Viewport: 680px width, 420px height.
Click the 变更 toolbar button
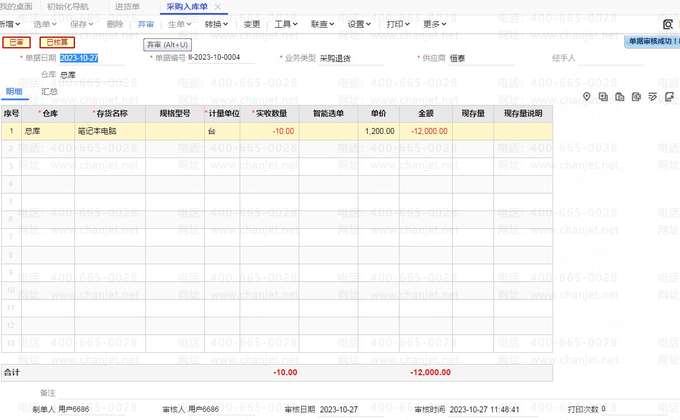[252, 24]
